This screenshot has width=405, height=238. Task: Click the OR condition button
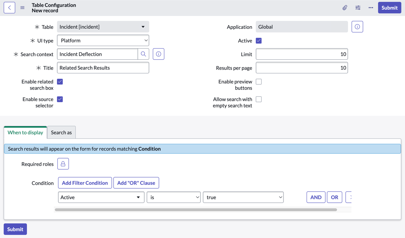point(334,197)
